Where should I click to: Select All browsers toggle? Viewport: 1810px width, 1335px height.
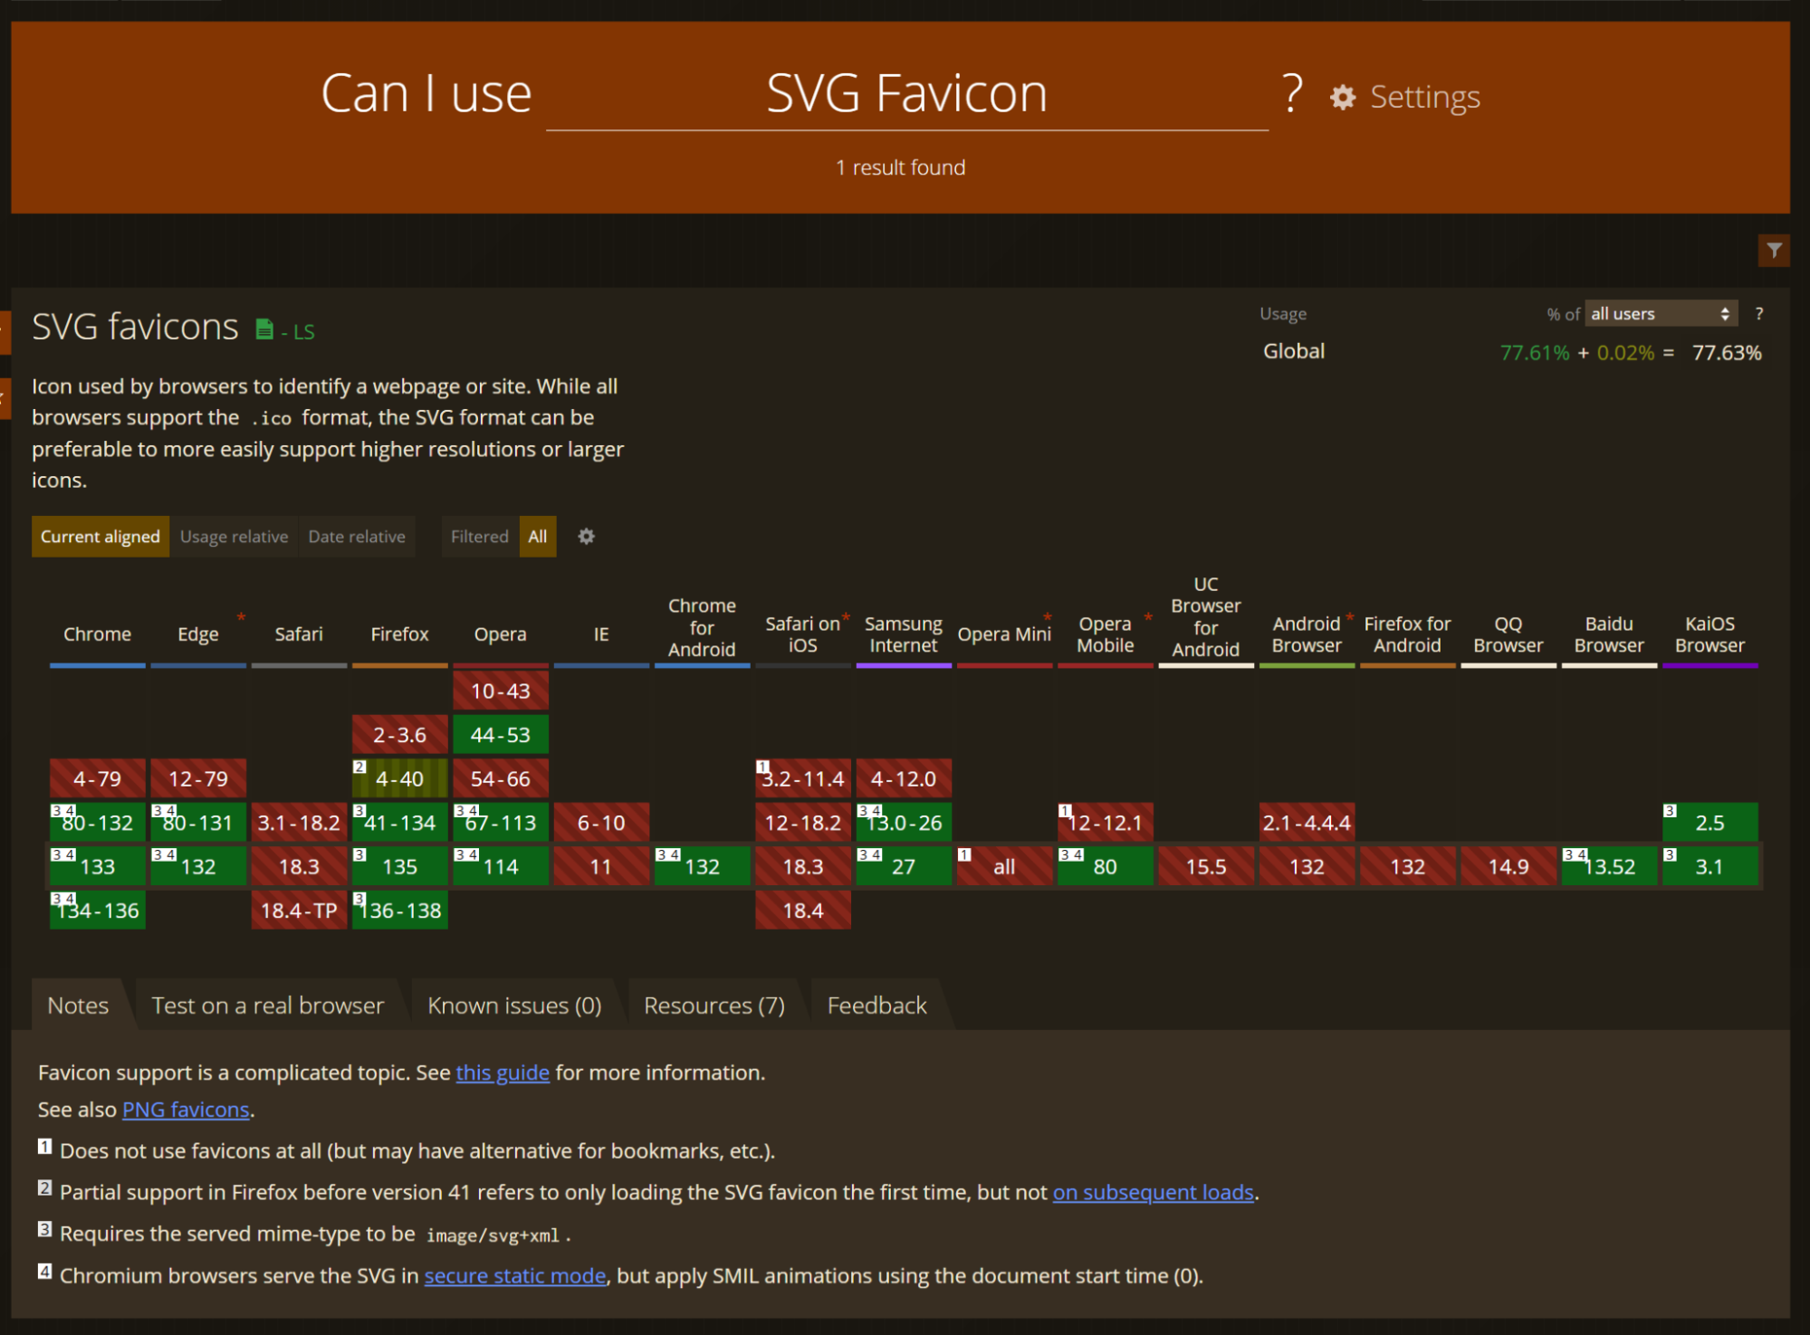pos(538,537)
